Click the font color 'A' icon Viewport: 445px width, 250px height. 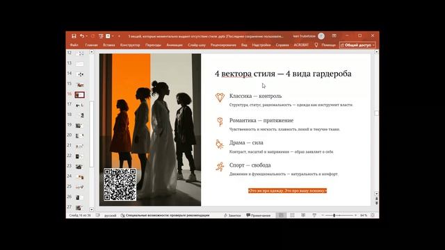tap(108, 36)
